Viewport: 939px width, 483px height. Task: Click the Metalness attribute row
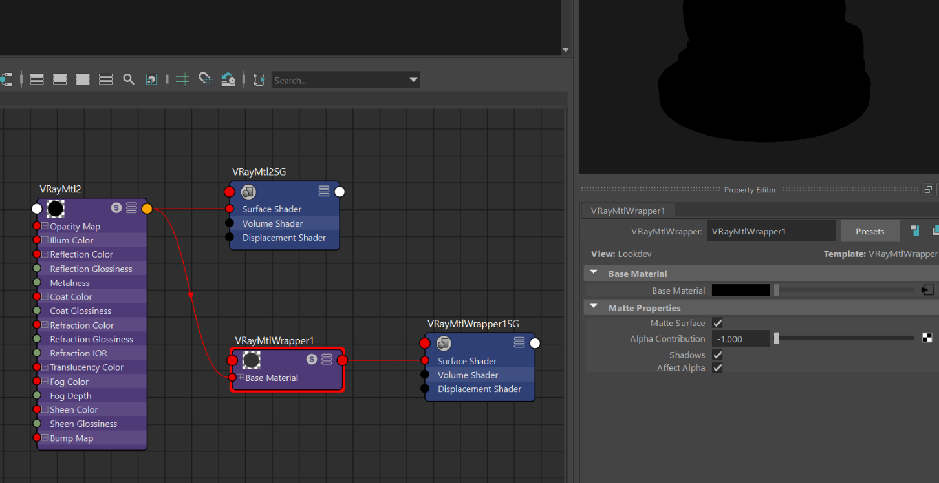[x=92, y=283]
